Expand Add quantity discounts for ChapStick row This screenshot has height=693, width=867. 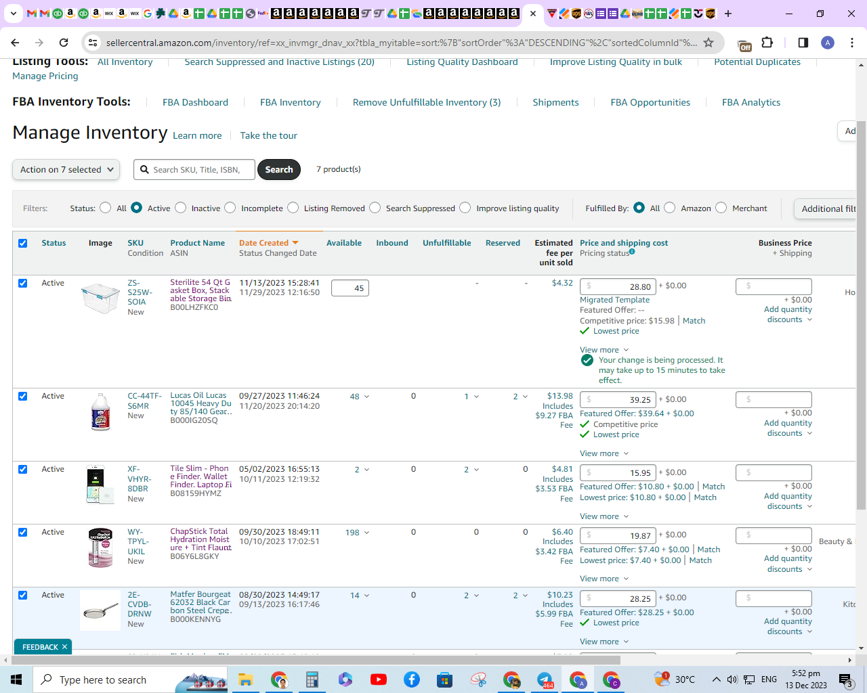(x=788, y=564)
